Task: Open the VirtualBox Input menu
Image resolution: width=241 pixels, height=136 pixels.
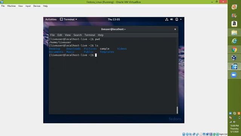Action: 28,6
